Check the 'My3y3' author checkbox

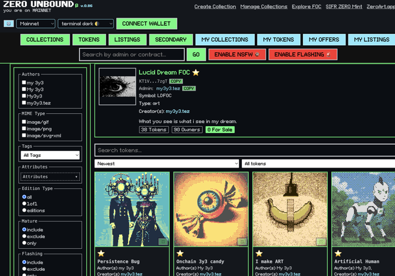[24, 96]
